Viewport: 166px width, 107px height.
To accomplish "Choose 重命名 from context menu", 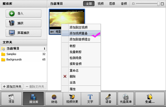I will click(x=81, y=70).
